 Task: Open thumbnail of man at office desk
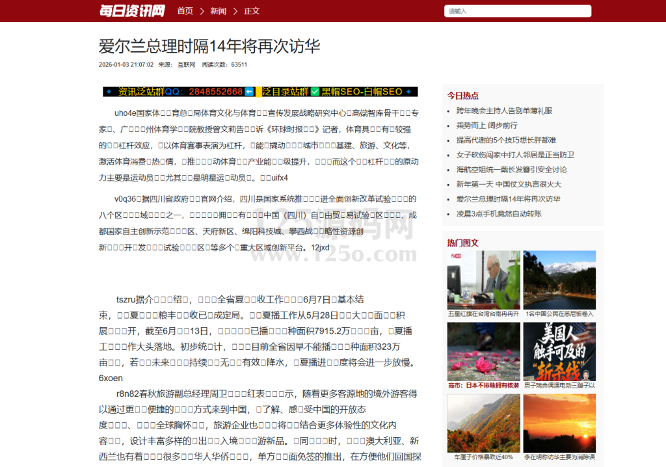point(483,280)
